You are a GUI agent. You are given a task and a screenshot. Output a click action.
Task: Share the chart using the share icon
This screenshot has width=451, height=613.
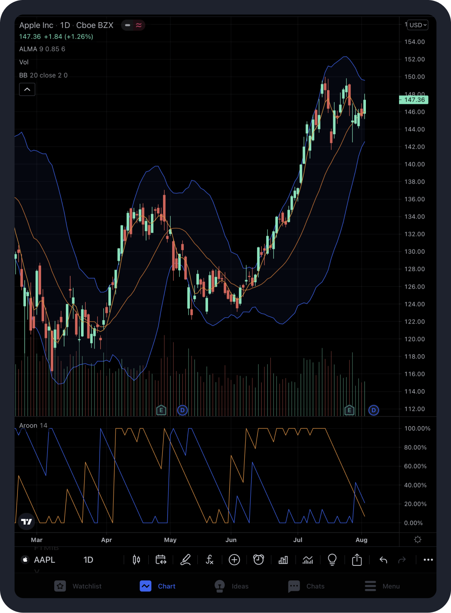tap(357, 560)
